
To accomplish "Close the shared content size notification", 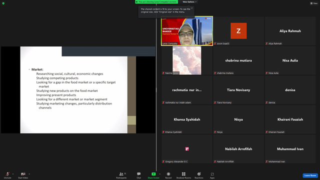I will (192, 8).
